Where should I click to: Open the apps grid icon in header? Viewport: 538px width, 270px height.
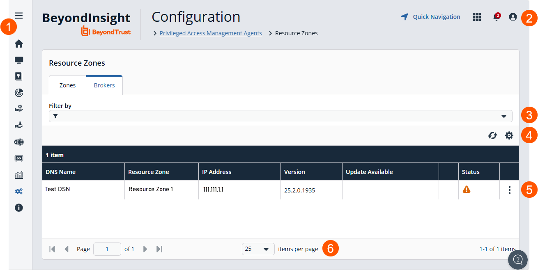[x=477, y=17]
